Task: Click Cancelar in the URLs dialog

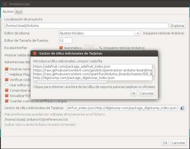Action: click(147, 93)
